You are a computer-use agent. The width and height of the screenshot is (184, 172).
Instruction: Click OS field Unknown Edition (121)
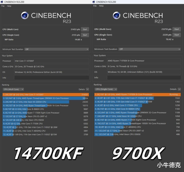144,72
